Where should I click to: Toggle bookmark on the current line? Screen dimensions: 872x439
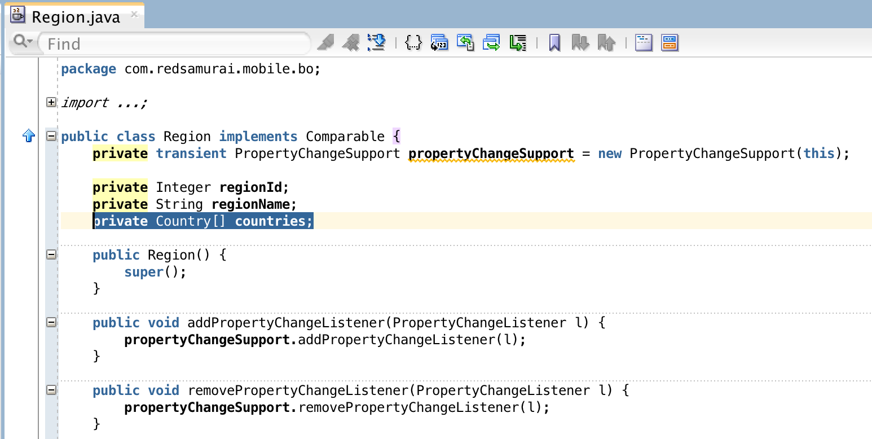[x=554, y=42]
